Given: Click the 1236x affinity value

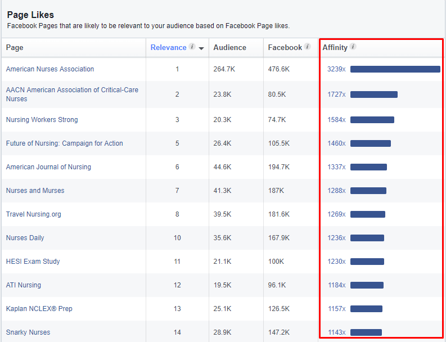Looking at the screenshot, I should pos(336,237).
